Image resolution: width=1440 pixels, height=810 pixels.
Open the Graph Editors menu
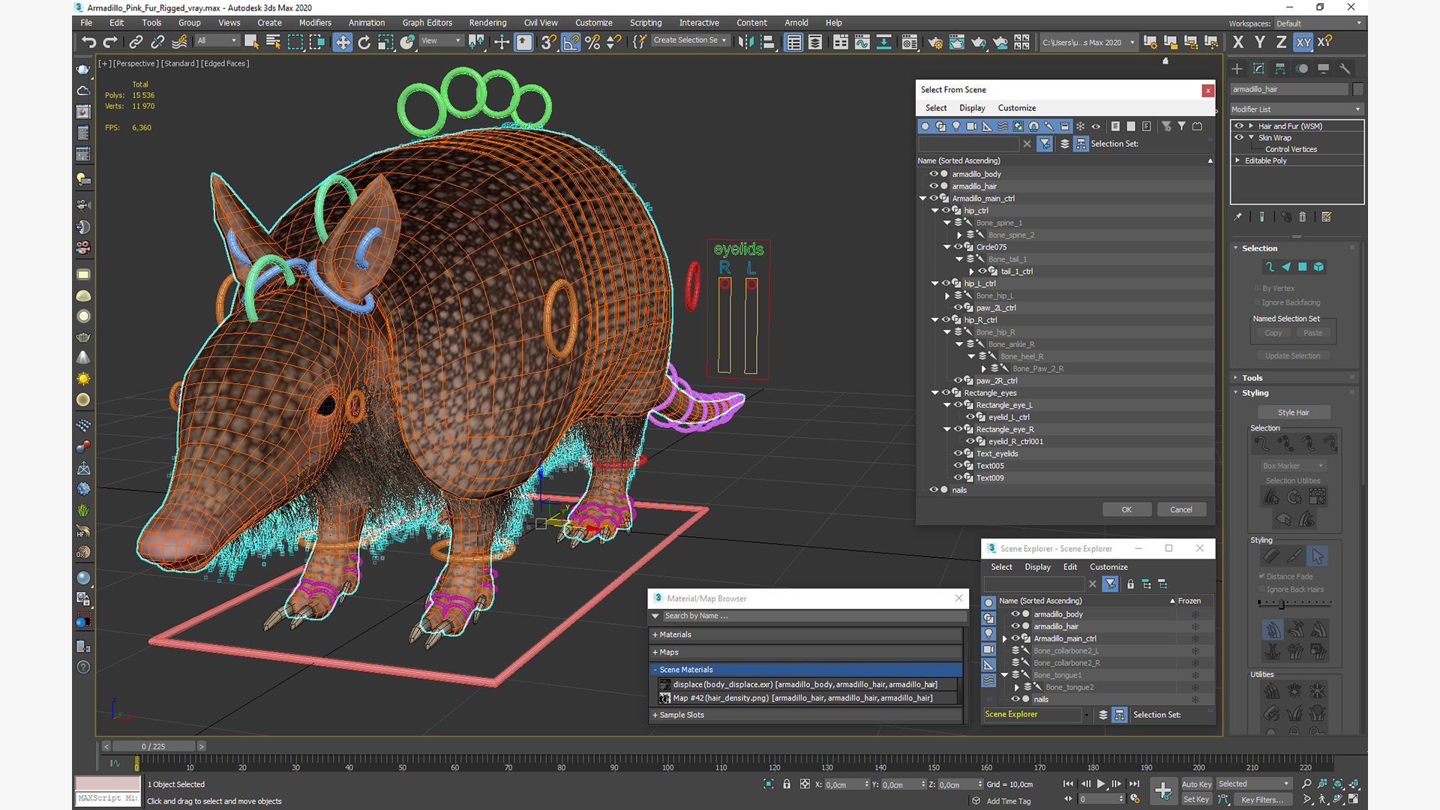coord(427,22)
